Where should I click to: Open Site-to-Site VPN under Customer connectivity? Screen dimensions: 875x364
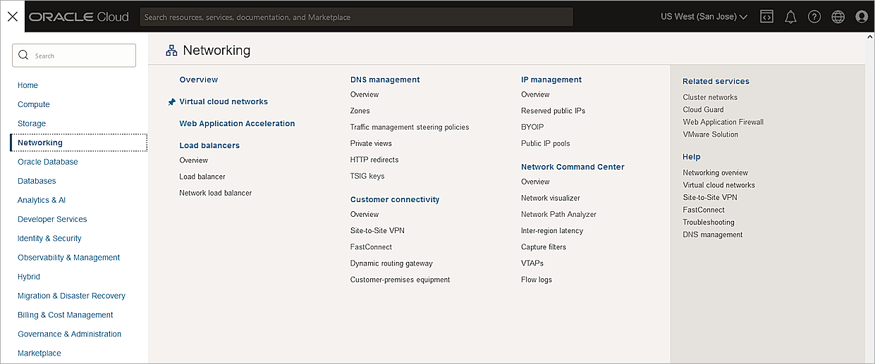click(377, 230)
